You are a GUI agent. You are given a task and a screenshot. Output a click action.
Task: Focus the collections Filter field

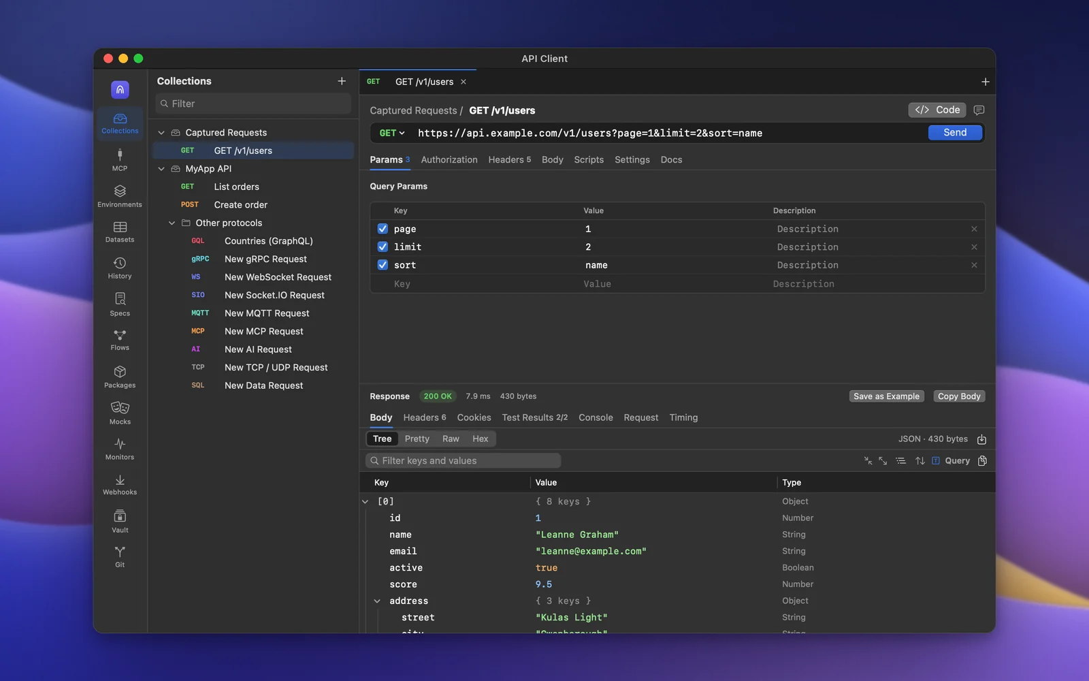253,104
